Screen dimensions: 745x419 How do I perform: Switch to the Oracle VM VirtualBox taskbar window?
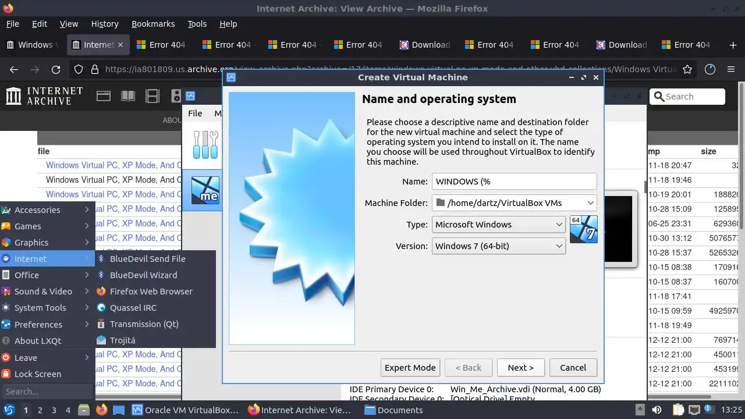click(x=186, y=410)
